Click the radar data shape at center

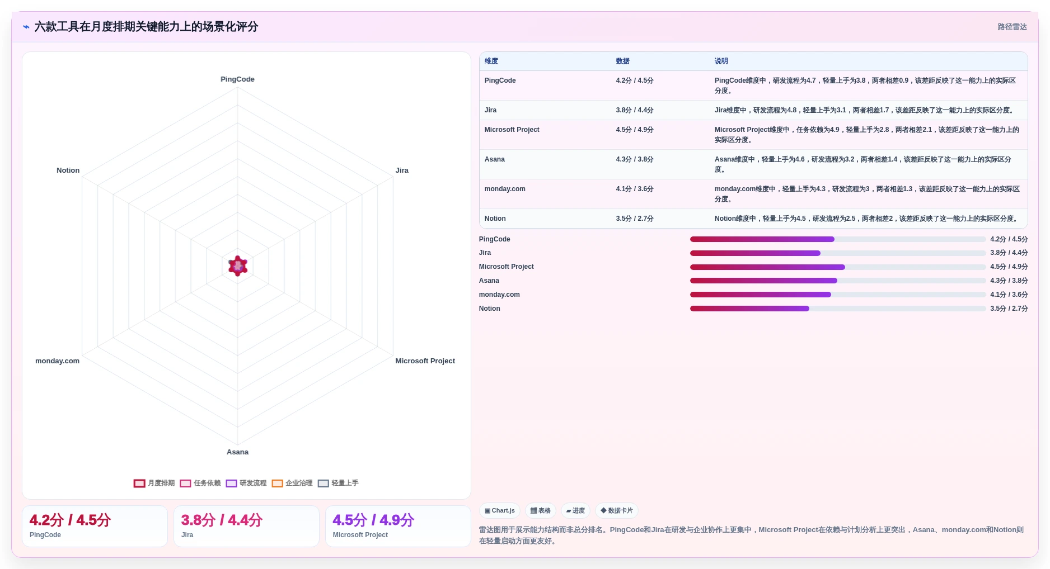pos(238,266)
